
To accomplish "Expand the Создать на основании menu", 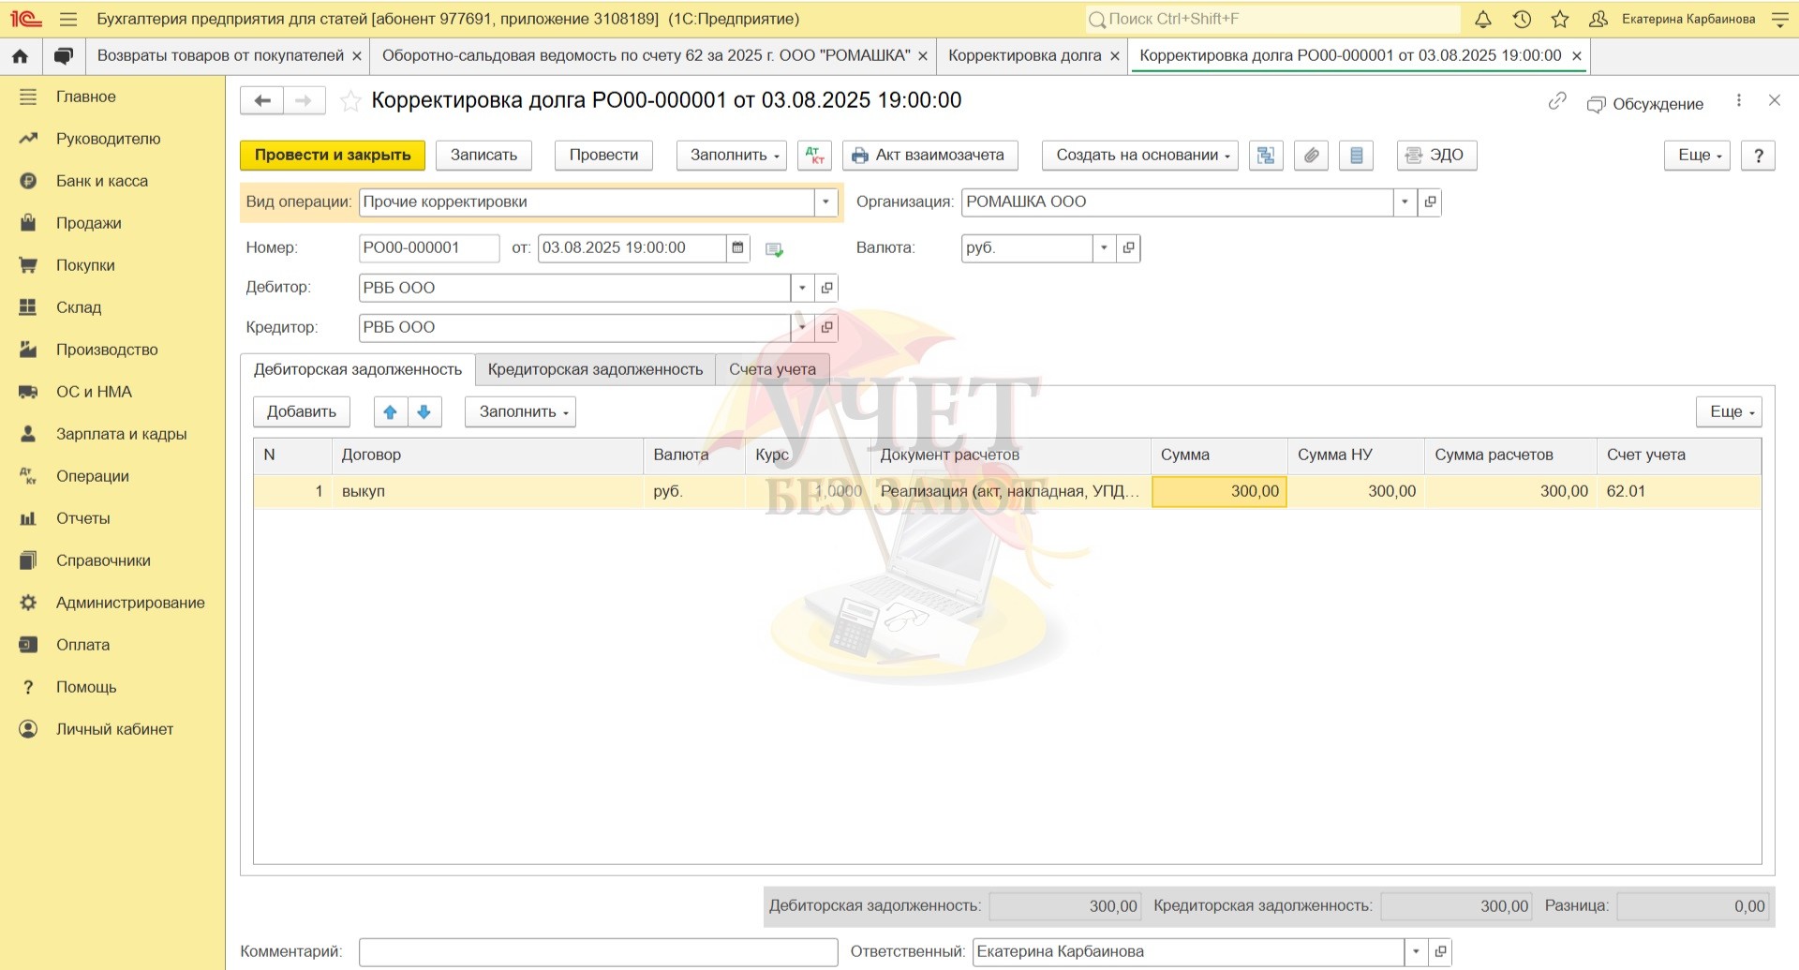I will click(x=1140, y=156).
